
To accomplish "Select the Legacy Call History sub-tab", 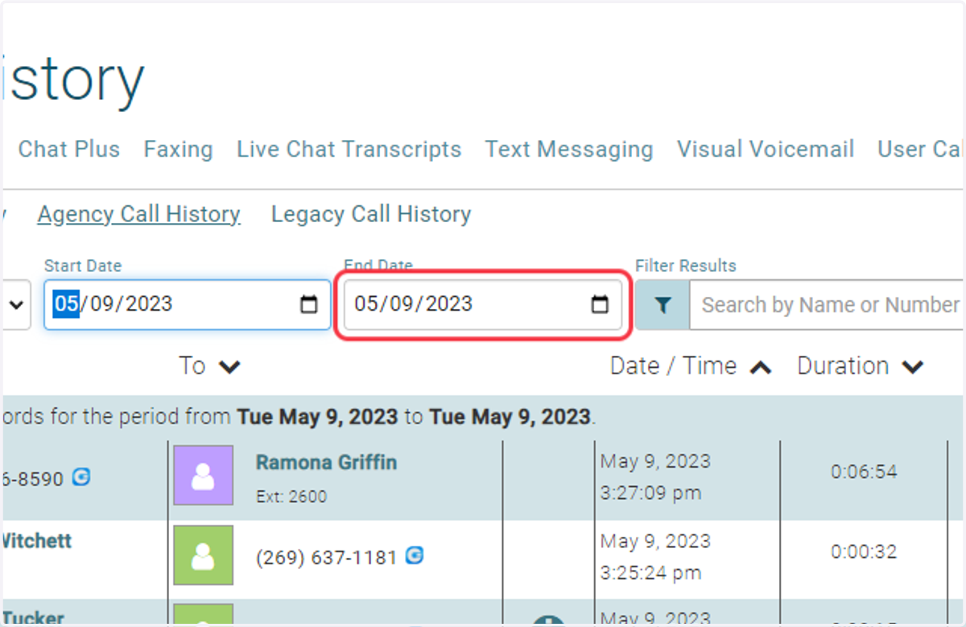I will point(371,214).
